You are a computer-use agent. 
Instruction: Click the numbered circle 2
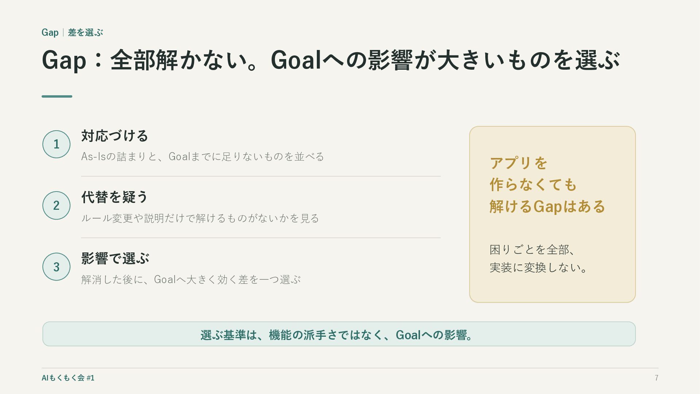56,205
